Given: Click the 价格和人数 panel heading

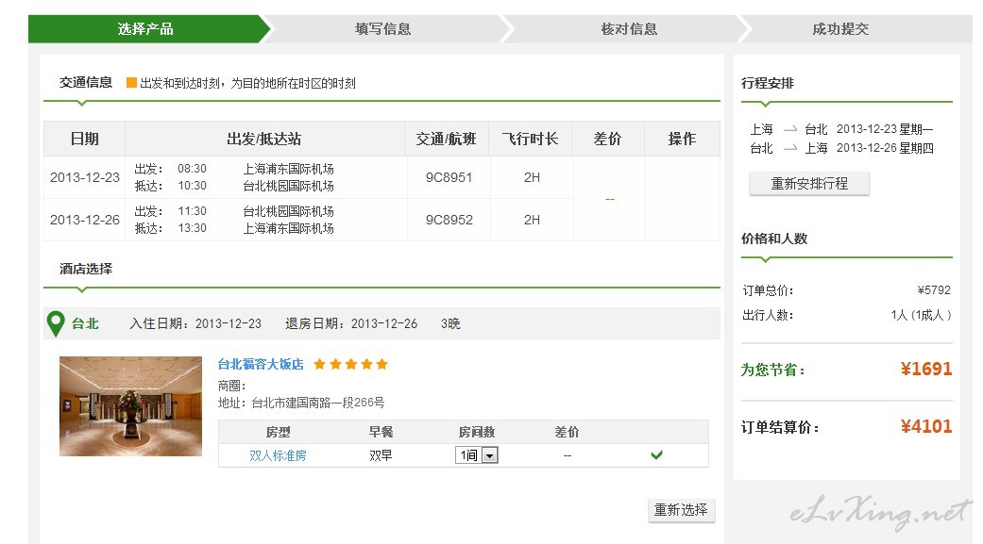Looking at the screenshot, I should [774, 239].
